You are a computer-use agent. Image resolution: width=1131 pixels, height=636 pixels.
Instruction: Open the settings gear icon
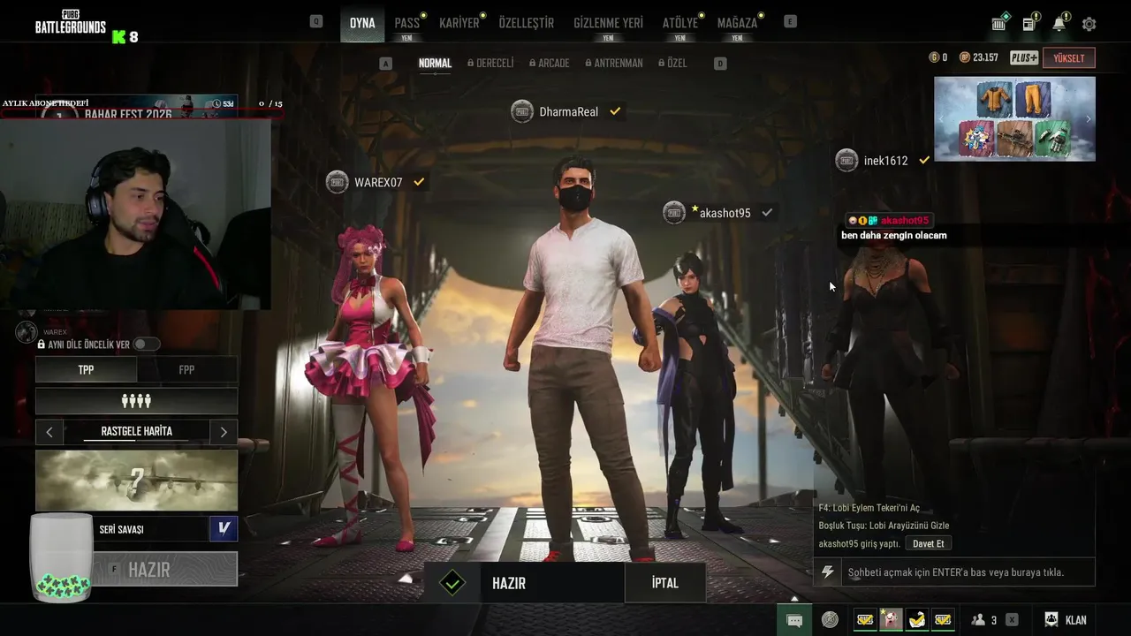click(x=1089, y=24)
